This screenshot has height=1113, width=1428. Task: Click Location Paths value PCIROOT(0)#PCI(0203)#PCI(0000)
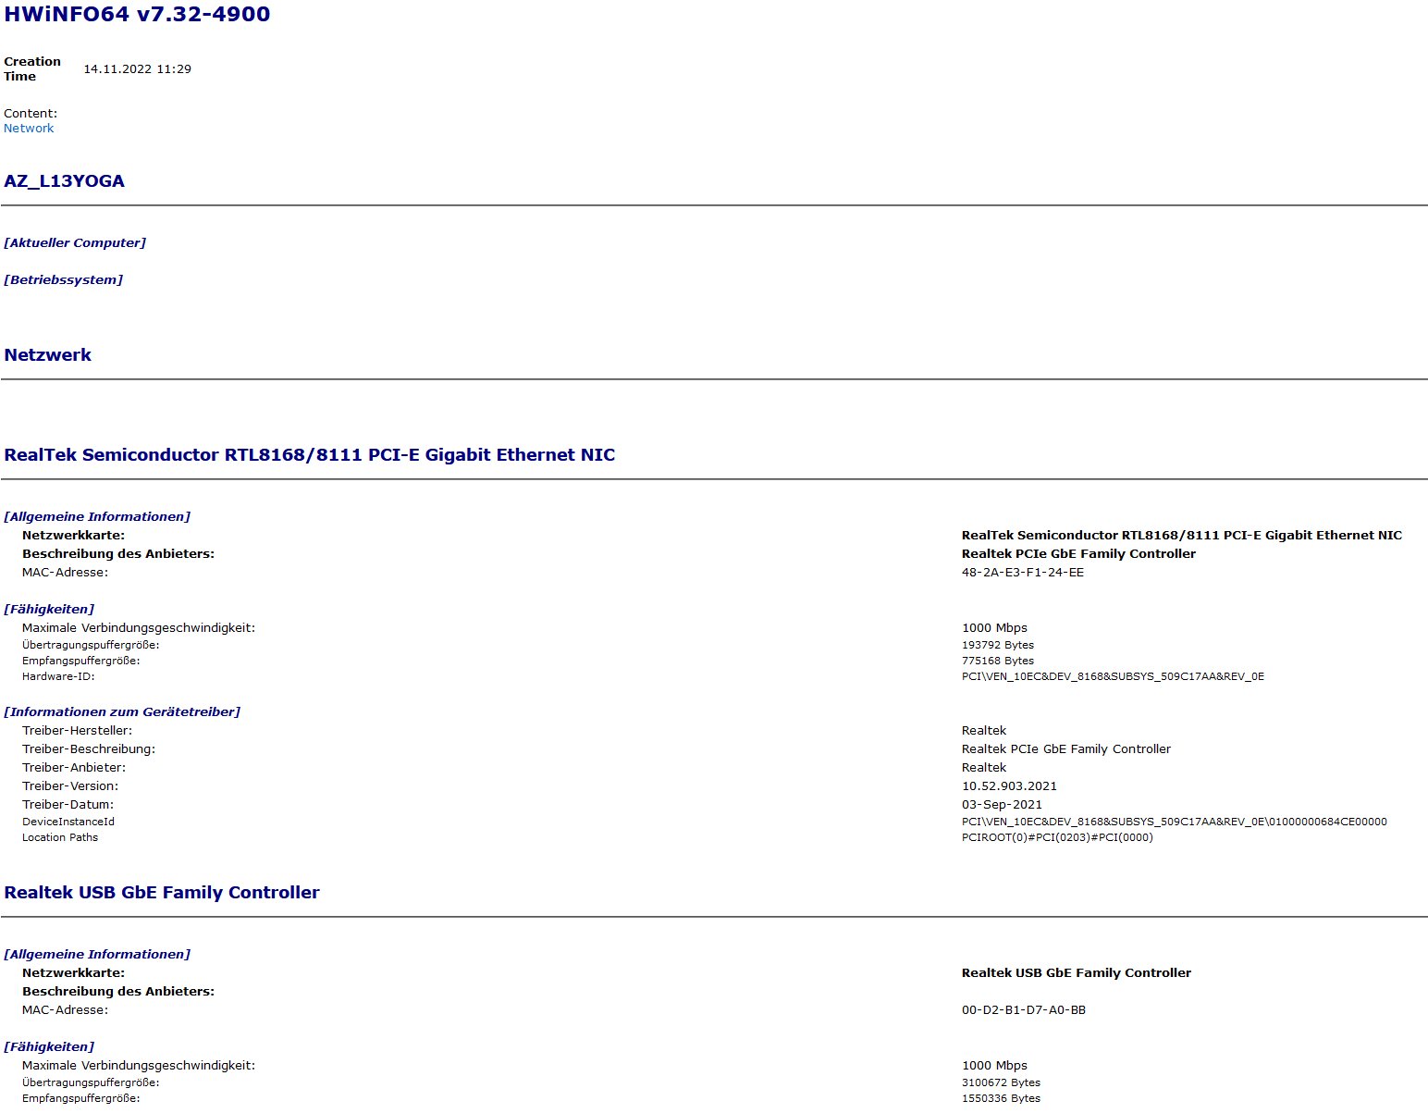(x=1057, y=838)
